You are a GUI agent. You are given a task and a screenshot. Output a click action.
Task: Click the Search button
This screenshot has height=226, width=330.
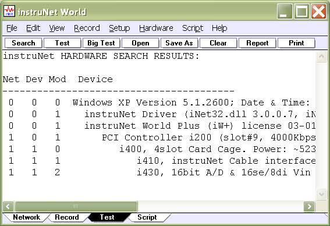[x=23, y=43]
